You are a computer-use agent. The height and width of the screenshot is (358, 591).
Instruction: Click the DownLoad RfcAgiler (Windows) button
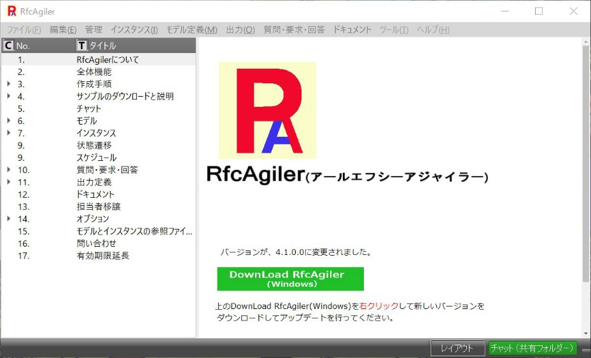290,279
